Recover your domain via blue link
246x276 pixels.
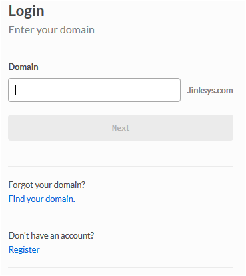42,199
